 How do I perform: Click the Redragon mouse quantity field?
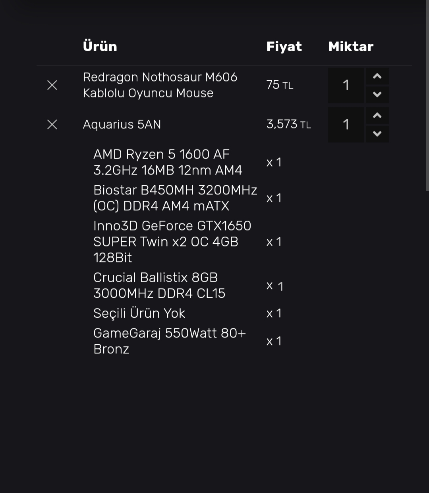pyautogui.click(x=346, y=85)
